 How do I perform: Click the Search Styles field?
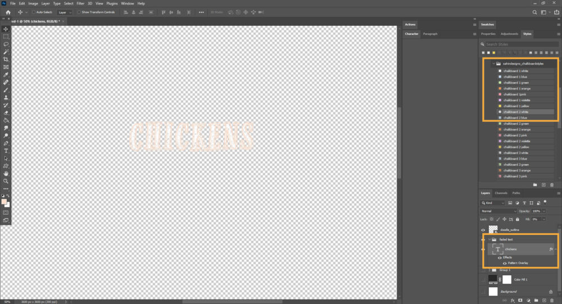click(520, 44)
